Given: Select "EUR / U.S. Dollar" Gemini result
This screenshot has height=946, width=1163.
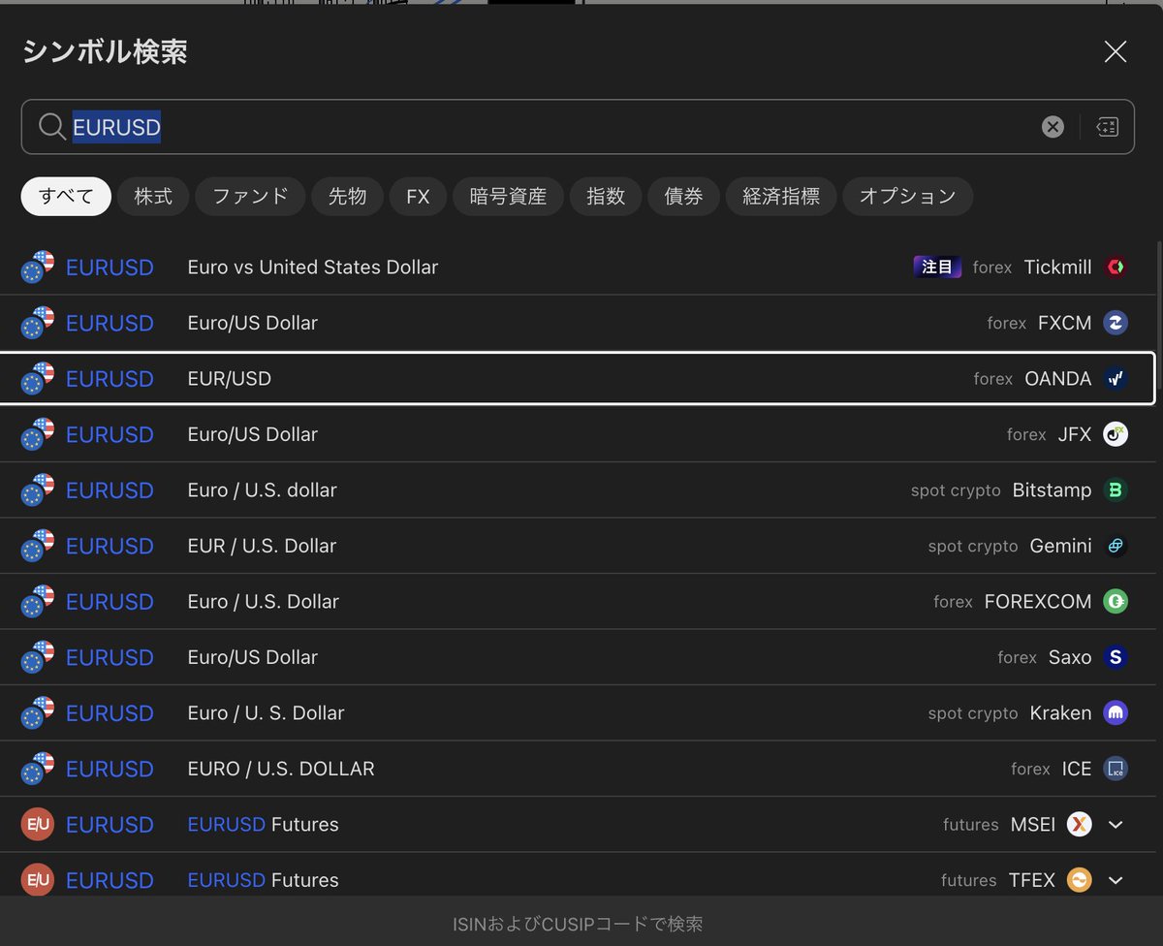Looking at the screenshot, I should (x=262, y=546).
